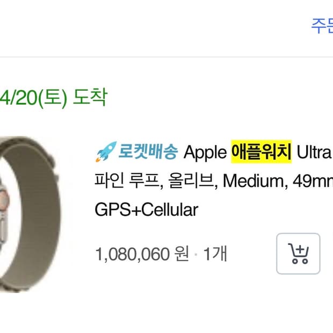Image resolution: width=333 pixels, height=333 pixels.
Task: Select the GPS+Cellular title line
Action: pyautogui.click(x=146, y=210)
